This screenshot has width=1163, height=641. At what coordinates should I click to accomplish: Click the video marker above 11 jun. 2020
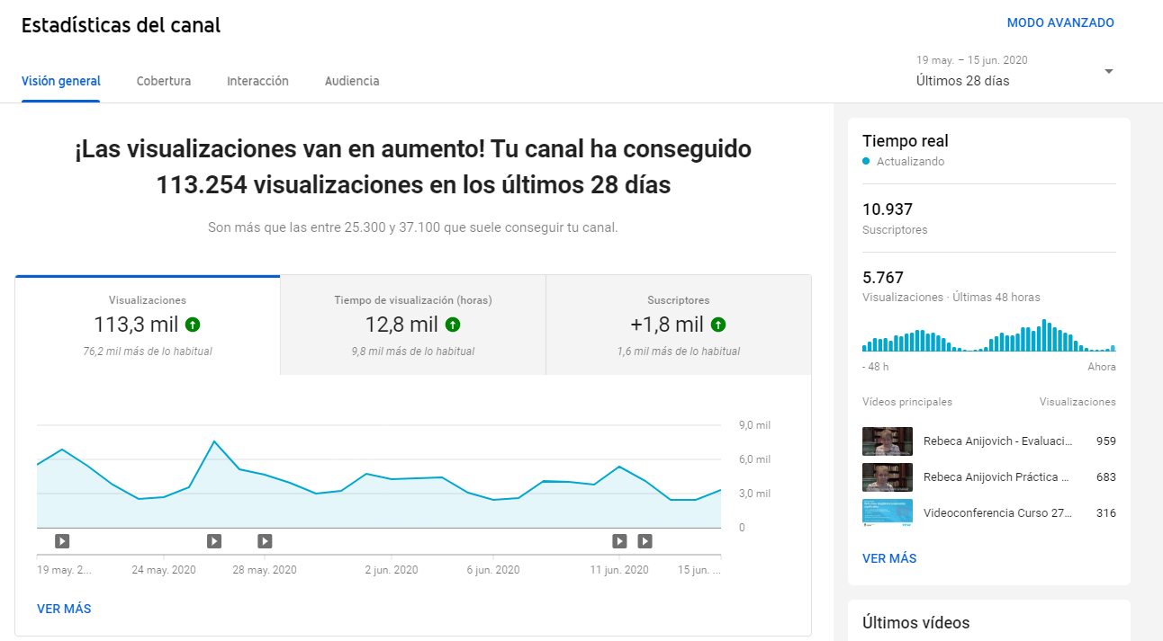(619, 541)
